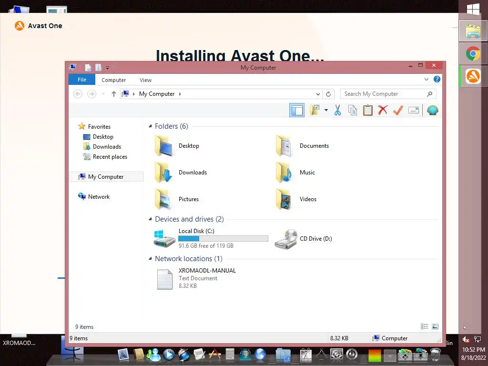
Task: Click the blue play button dock icon
Action: pyautogui.click(x=169, y=355)
